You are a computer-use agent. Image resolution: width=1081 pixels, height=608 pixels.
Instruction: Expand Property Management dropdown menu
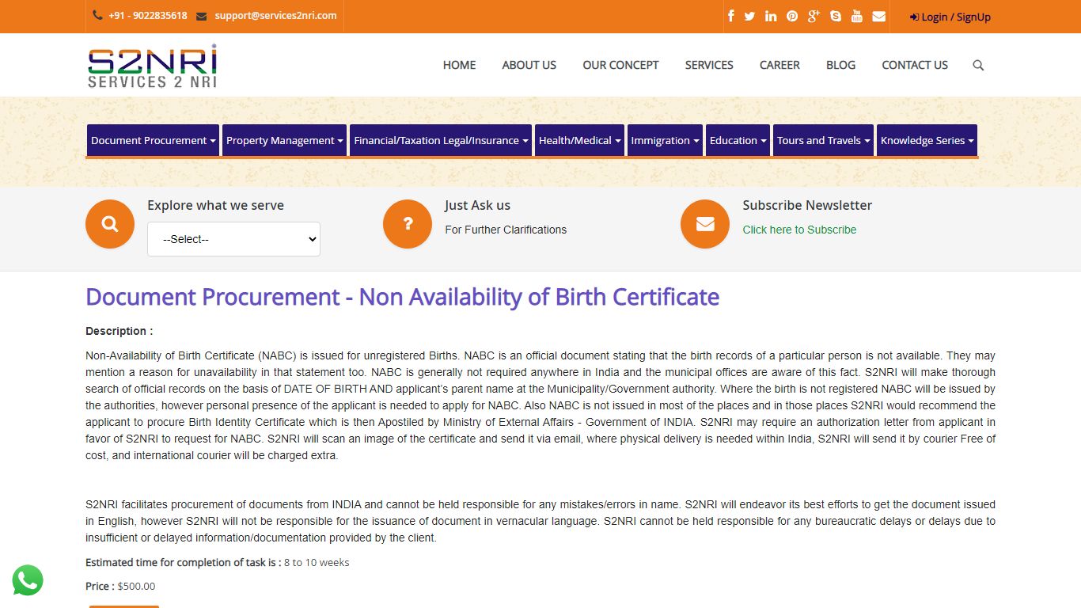click(284, 140)
